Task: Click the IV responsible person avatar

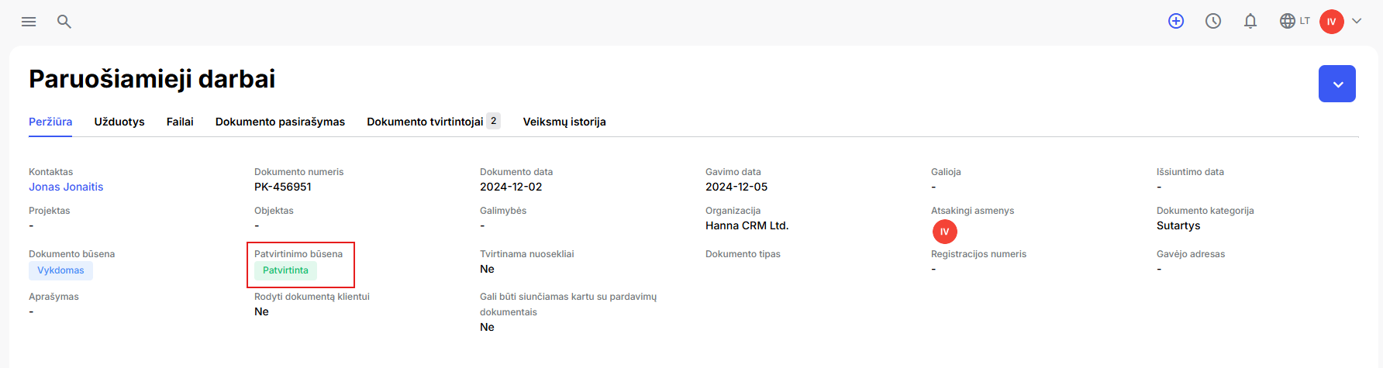Action: (x=944, y=232)
